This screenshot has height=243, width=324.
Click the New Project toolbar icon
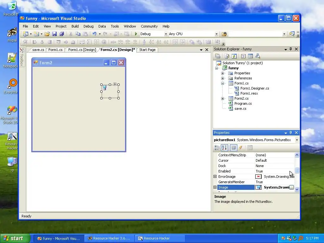coord(26,34)
